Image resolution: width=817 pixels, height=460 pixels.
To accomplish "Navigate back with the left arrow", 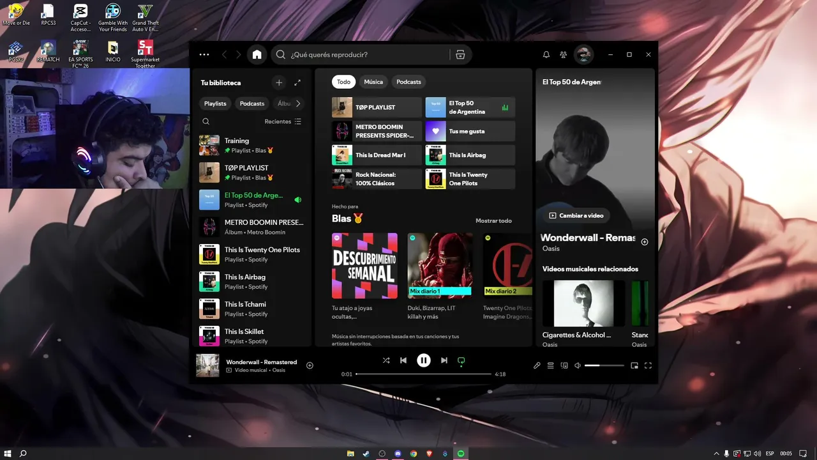I will click(x=224, y=55).
